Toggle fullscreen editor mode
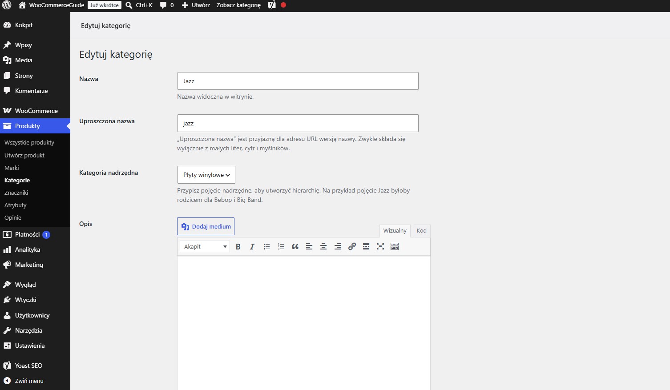Viewport: 670px width, 390px height. click(380, 246)
